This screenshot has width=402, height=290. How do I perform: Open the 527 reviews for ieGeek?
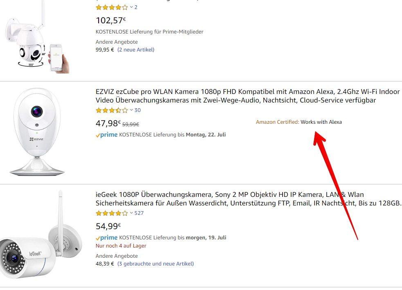click(139, 213)
